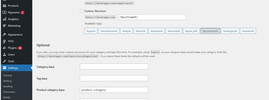Open the Products menu icon
The image size is (269, 100).
[5, 6]
